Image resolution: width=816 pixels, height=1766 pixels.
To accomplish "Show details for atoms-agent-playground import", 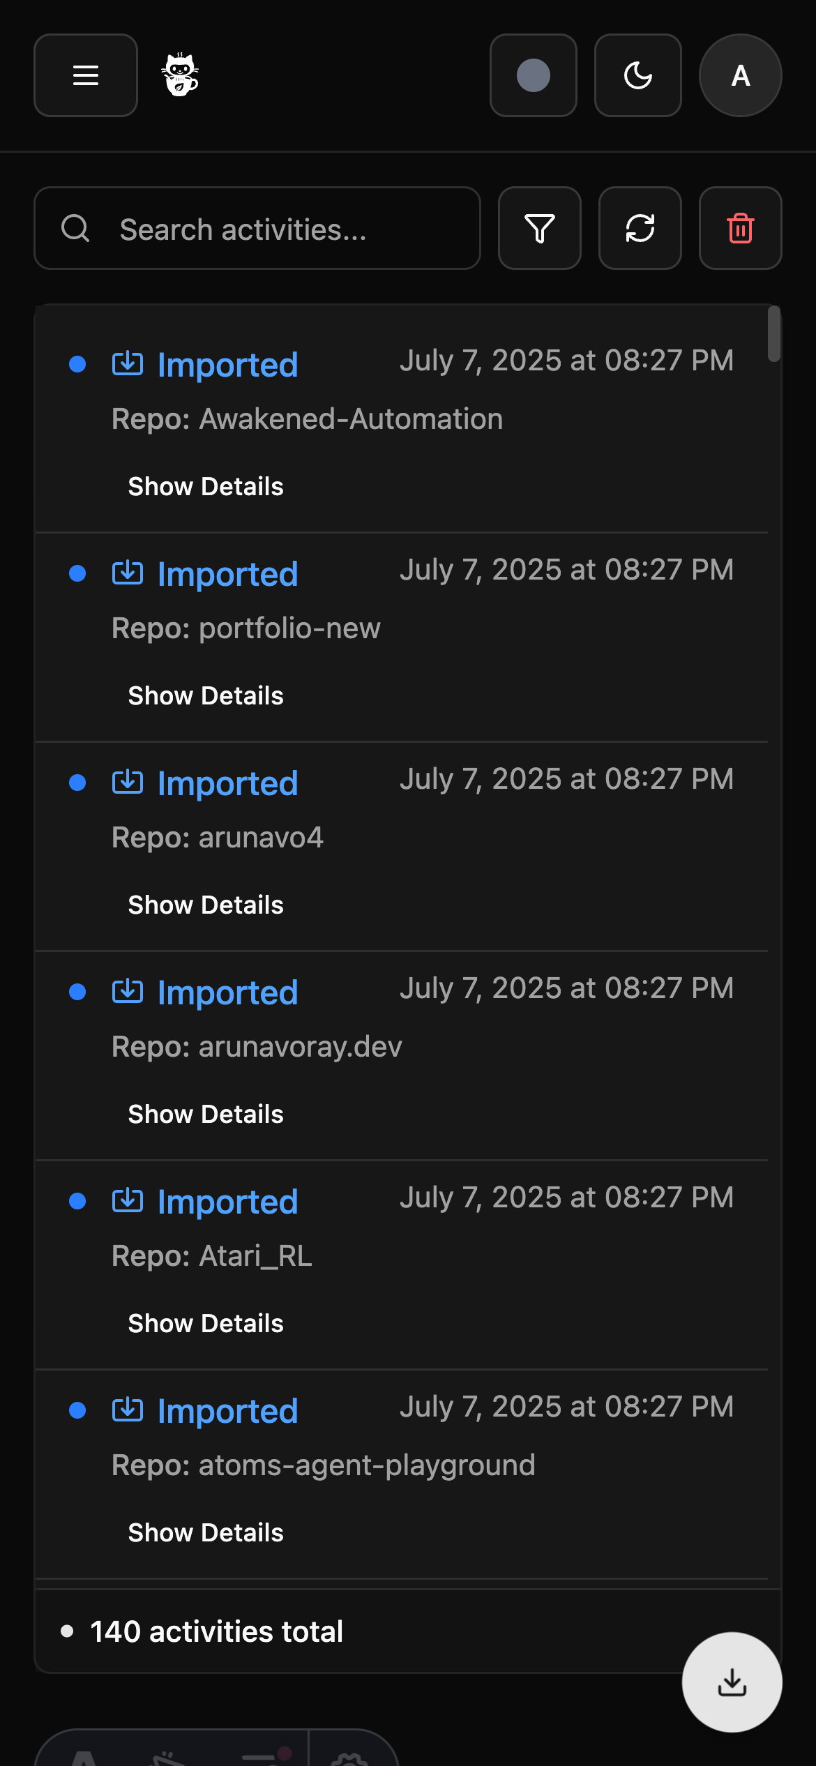I will (x=206, y=1533).
